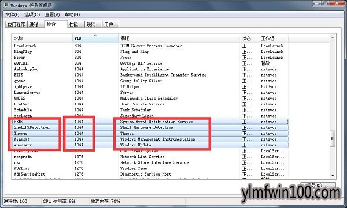
Task: Select the Themes service name
Action: point(21,133)
